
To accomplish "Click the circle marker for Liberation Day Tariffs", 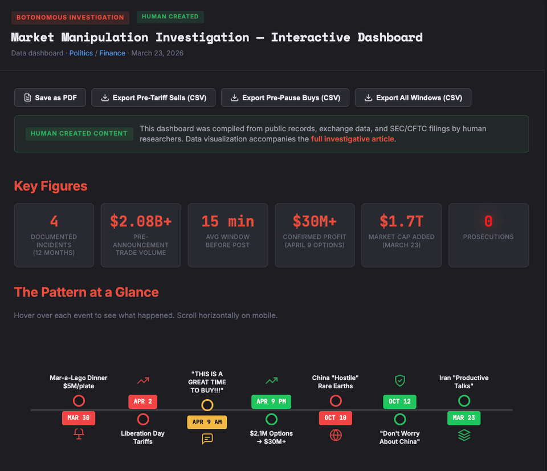I will click(x=143, y=419).
